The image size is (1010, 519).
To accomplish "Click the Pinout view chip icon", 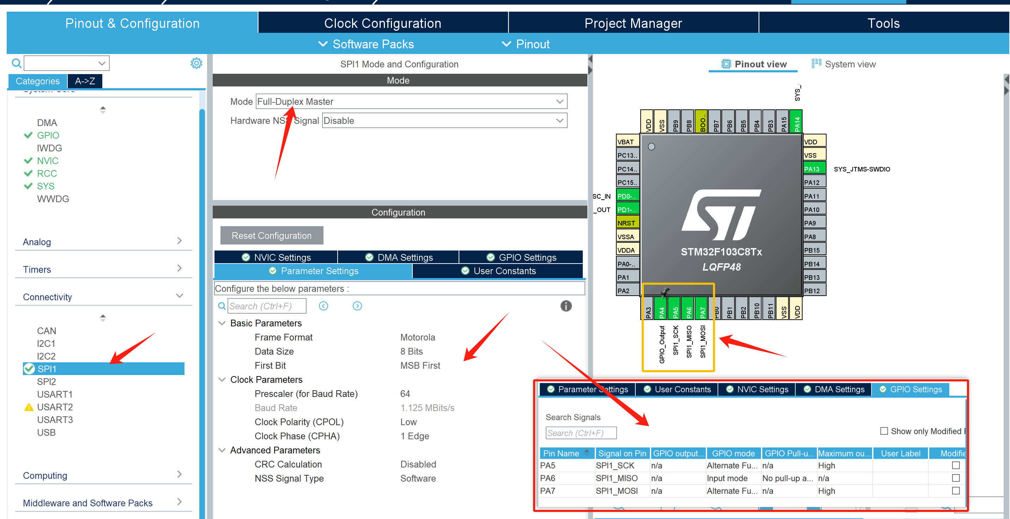I will [726, 64].
